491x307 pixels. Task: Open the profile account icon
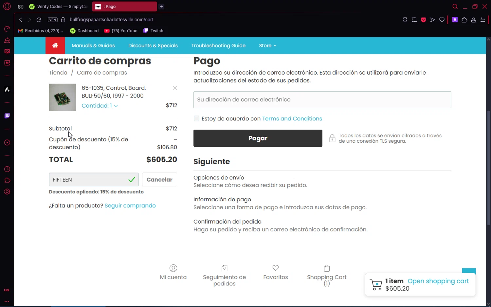[473, 20]
